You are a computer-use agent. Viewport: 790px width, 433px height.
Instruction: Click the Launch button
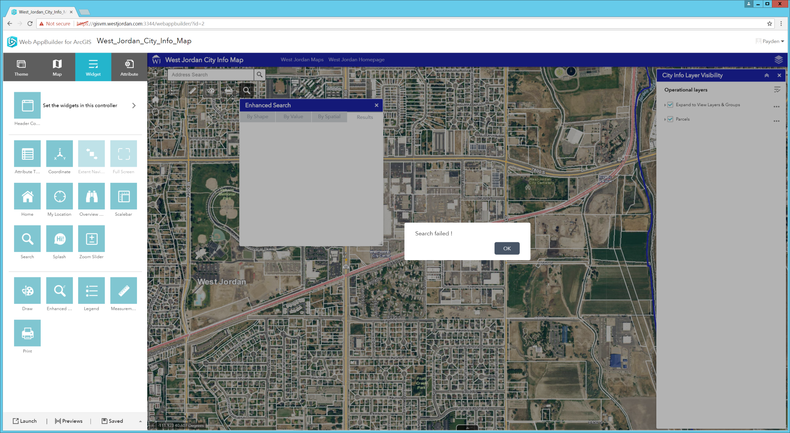pos(25,421)
